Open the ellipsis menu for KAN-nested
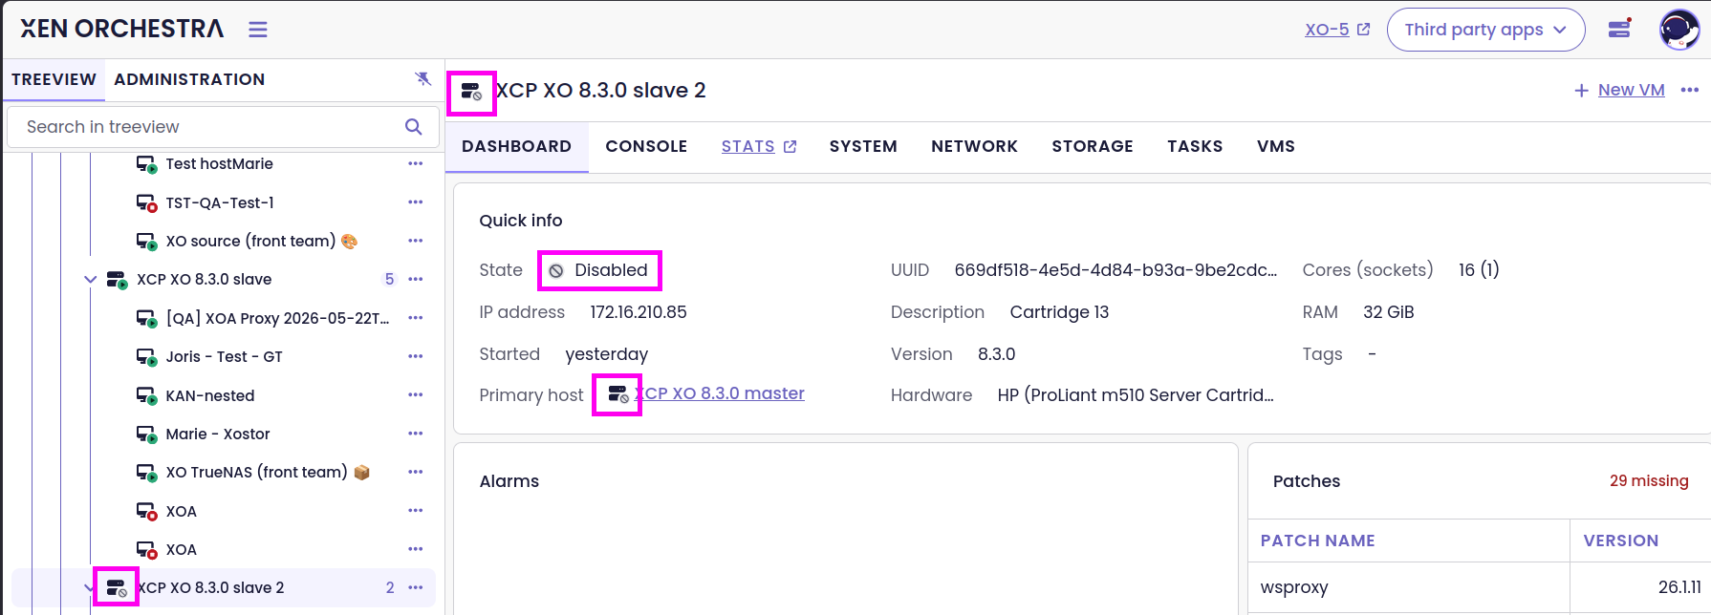This screenshot has width=1711, height=615. point(415,395)
